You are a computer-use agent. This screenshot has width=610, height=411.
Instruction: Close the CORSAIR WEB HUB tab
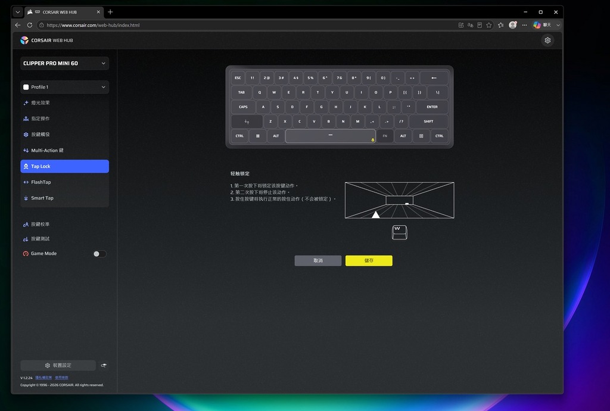(98, 12)
